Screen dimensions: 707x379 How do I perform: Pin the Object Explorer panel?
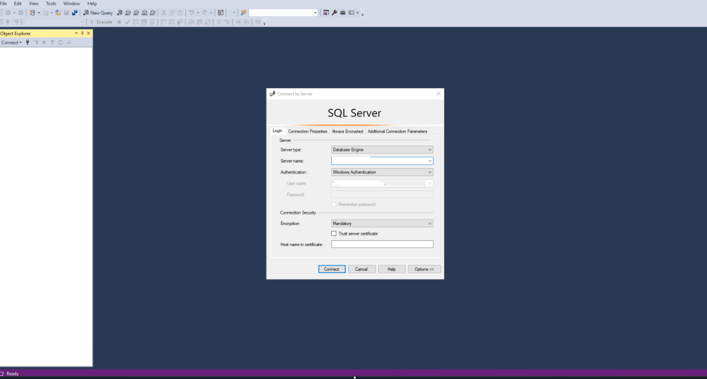83,33
